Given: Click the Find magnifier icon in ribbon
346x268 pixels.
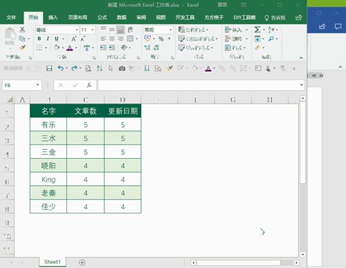Looking at the screenshot, I should [x=271, y=39].
